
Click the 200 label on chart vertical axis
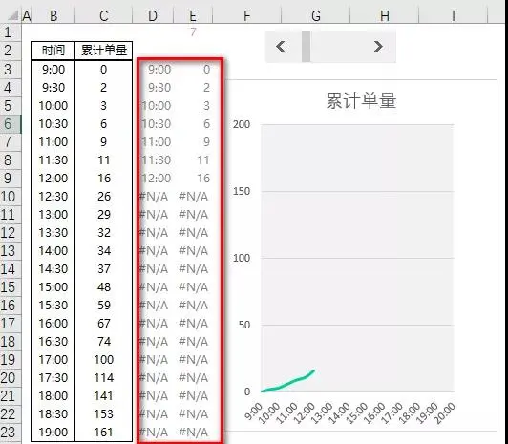click(x=242, y=124)
